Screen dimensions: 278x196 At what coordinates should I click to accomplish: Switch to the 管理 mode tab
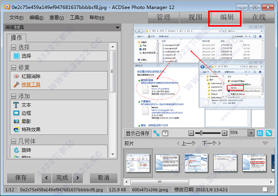[x=164, y=18]
